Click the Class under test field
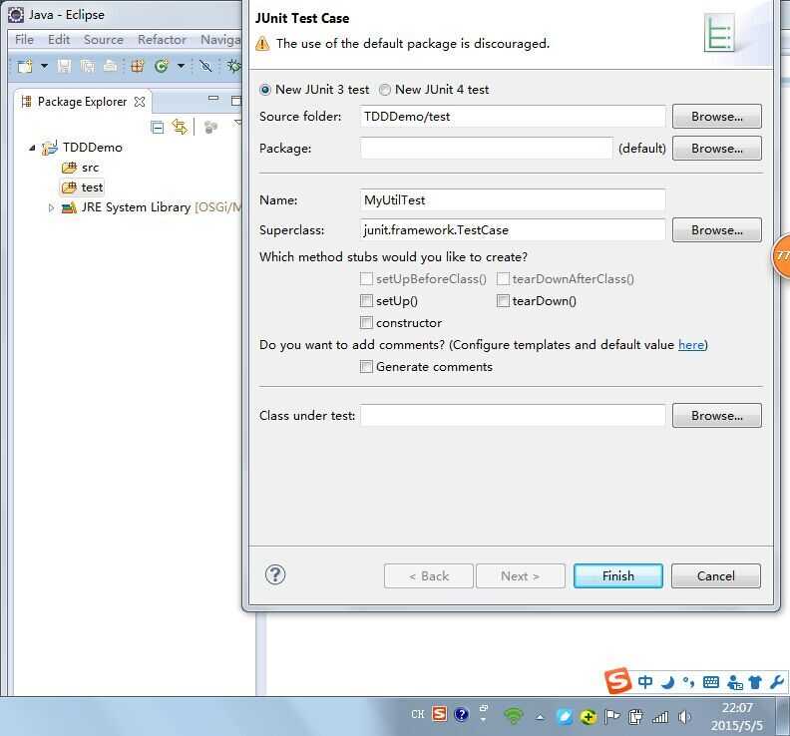The height and width of the screenshot is (736, 790). tap(513, 416)
